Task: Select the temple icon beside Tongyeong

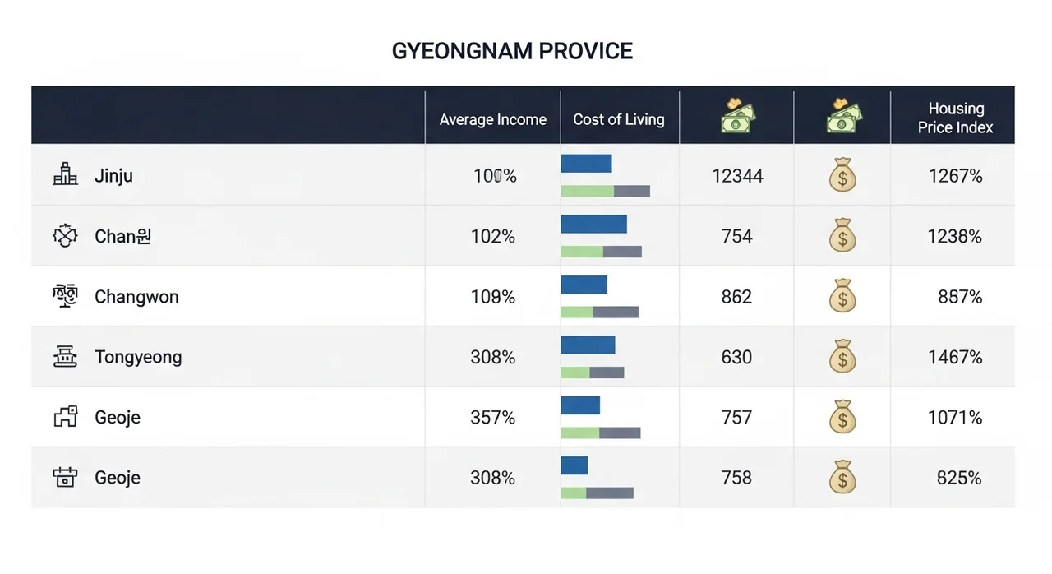Action: click(x=64, y=357)
